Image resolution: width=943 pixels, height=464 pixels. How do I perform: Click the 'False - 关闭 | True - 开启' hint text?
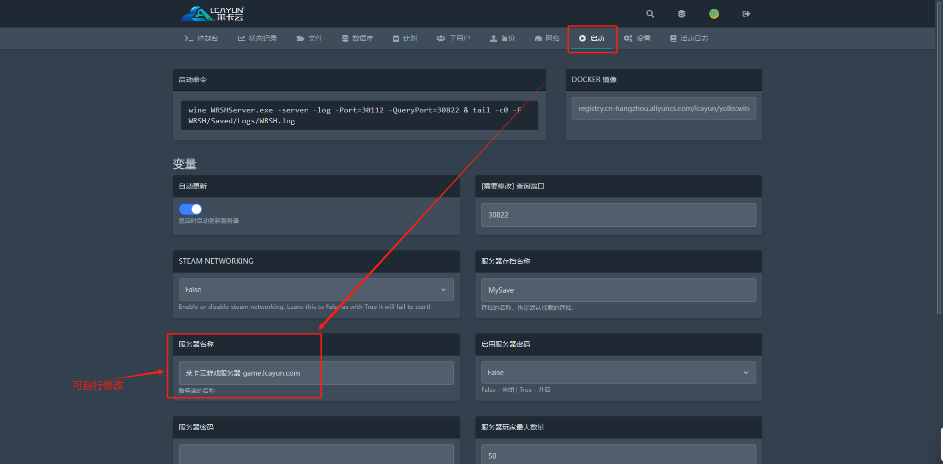pos(516,390)
